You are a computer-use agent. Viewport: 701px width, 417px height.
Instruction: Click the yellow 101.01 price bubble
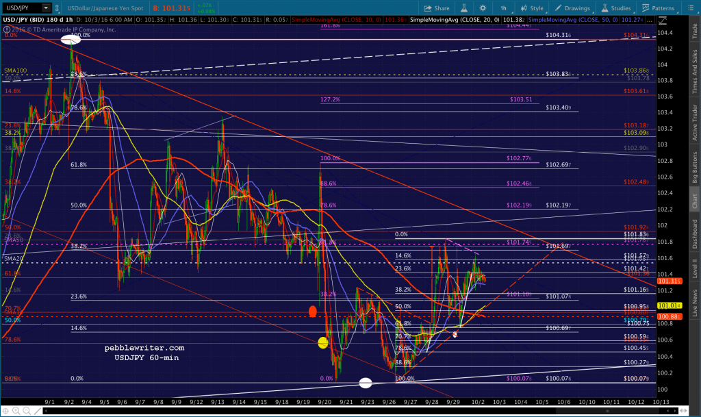(669, 305)
